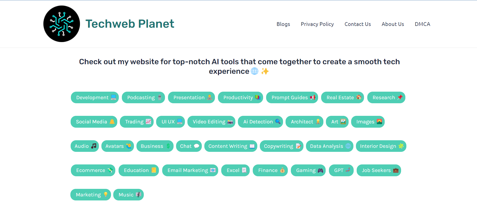
Task: Click the briefcase icon on Job Seekers
Action: click(x=396, y=170)
